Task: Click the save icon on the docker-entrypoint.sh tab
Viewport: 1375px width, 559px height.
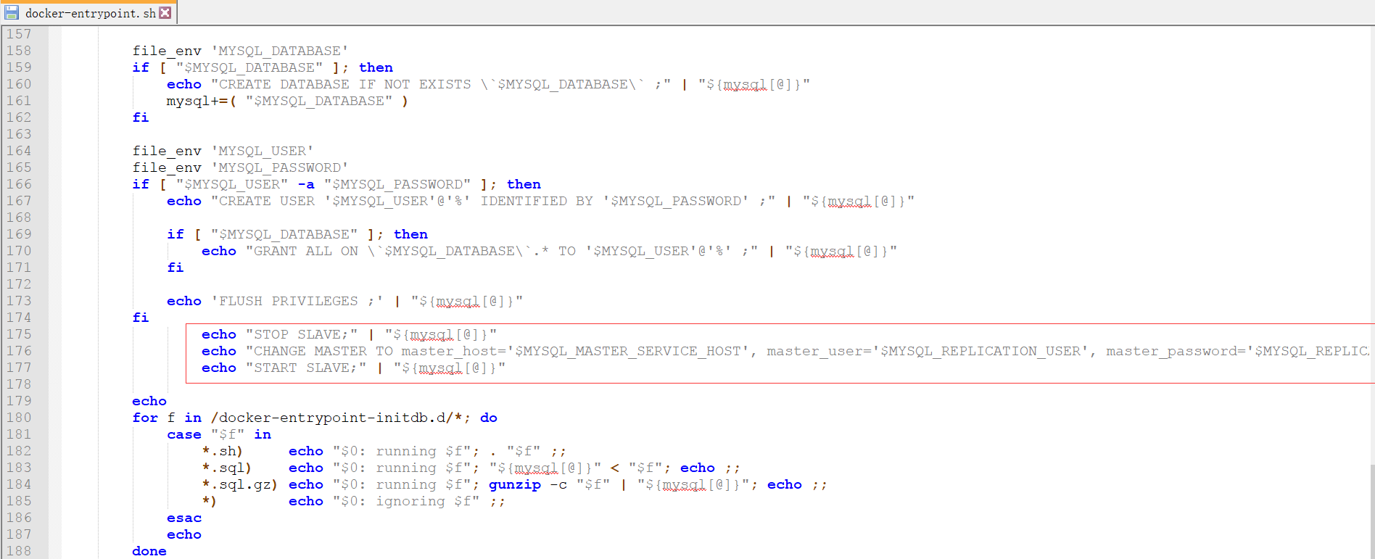Action: point(11,12)
